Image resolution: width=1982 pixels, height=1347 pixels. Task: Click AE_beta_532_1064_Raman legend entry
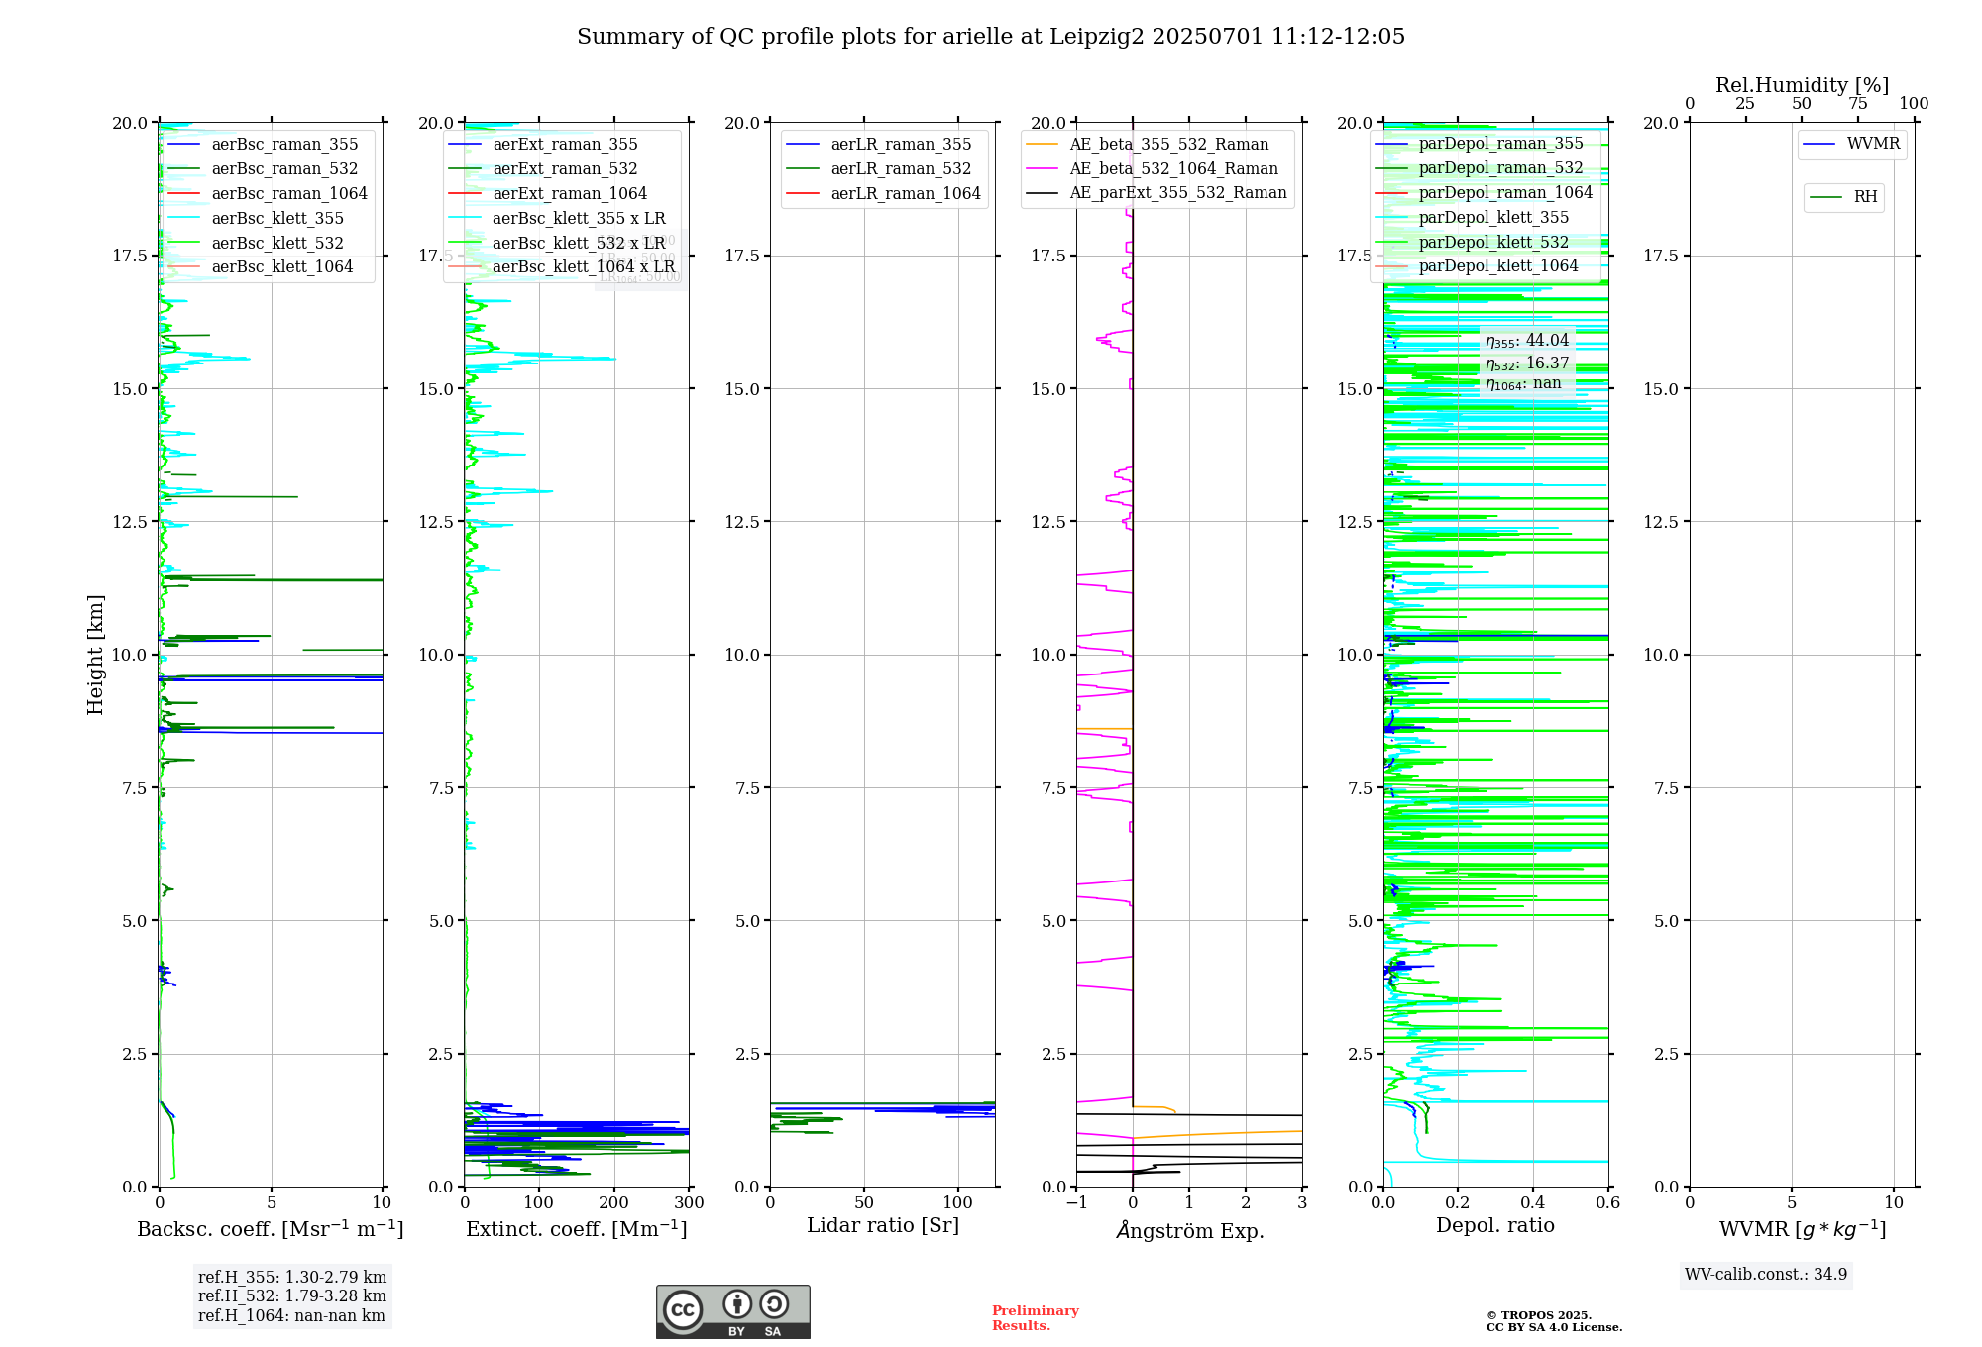[1153, 169]
